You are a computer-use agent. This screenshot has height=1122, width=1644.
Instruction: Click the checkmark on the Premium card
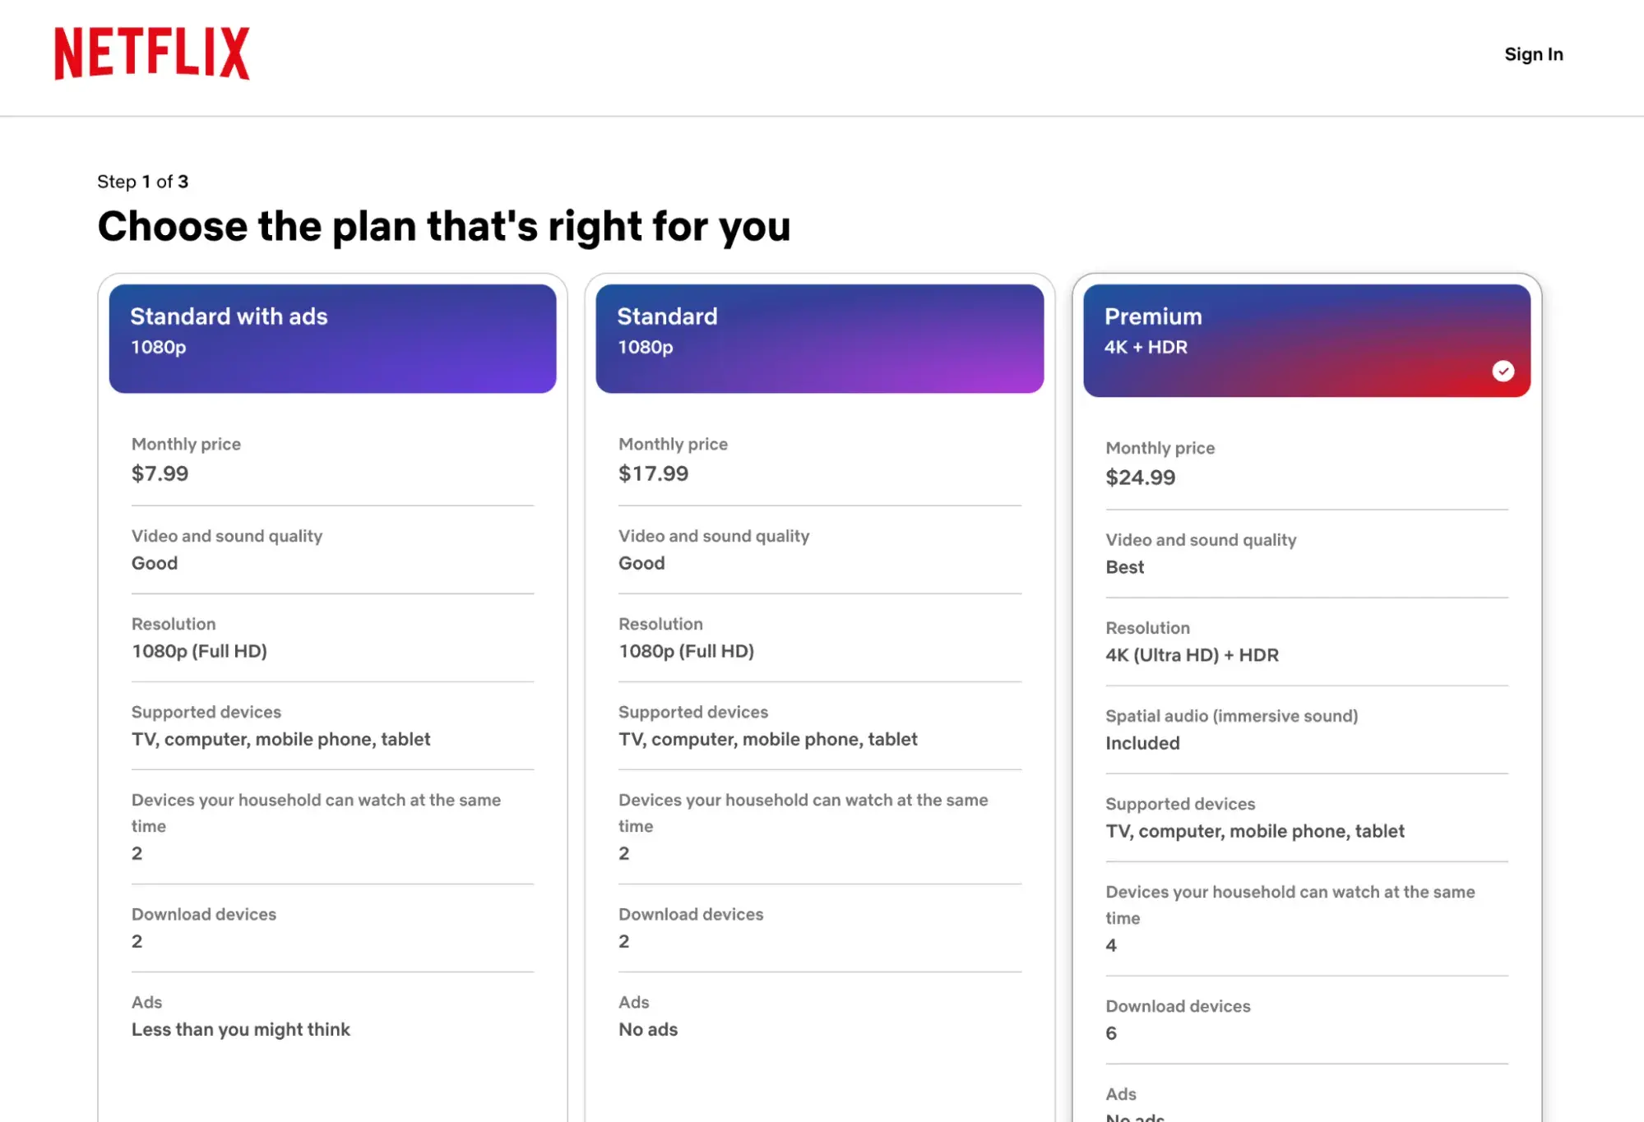pos(1505,372)
